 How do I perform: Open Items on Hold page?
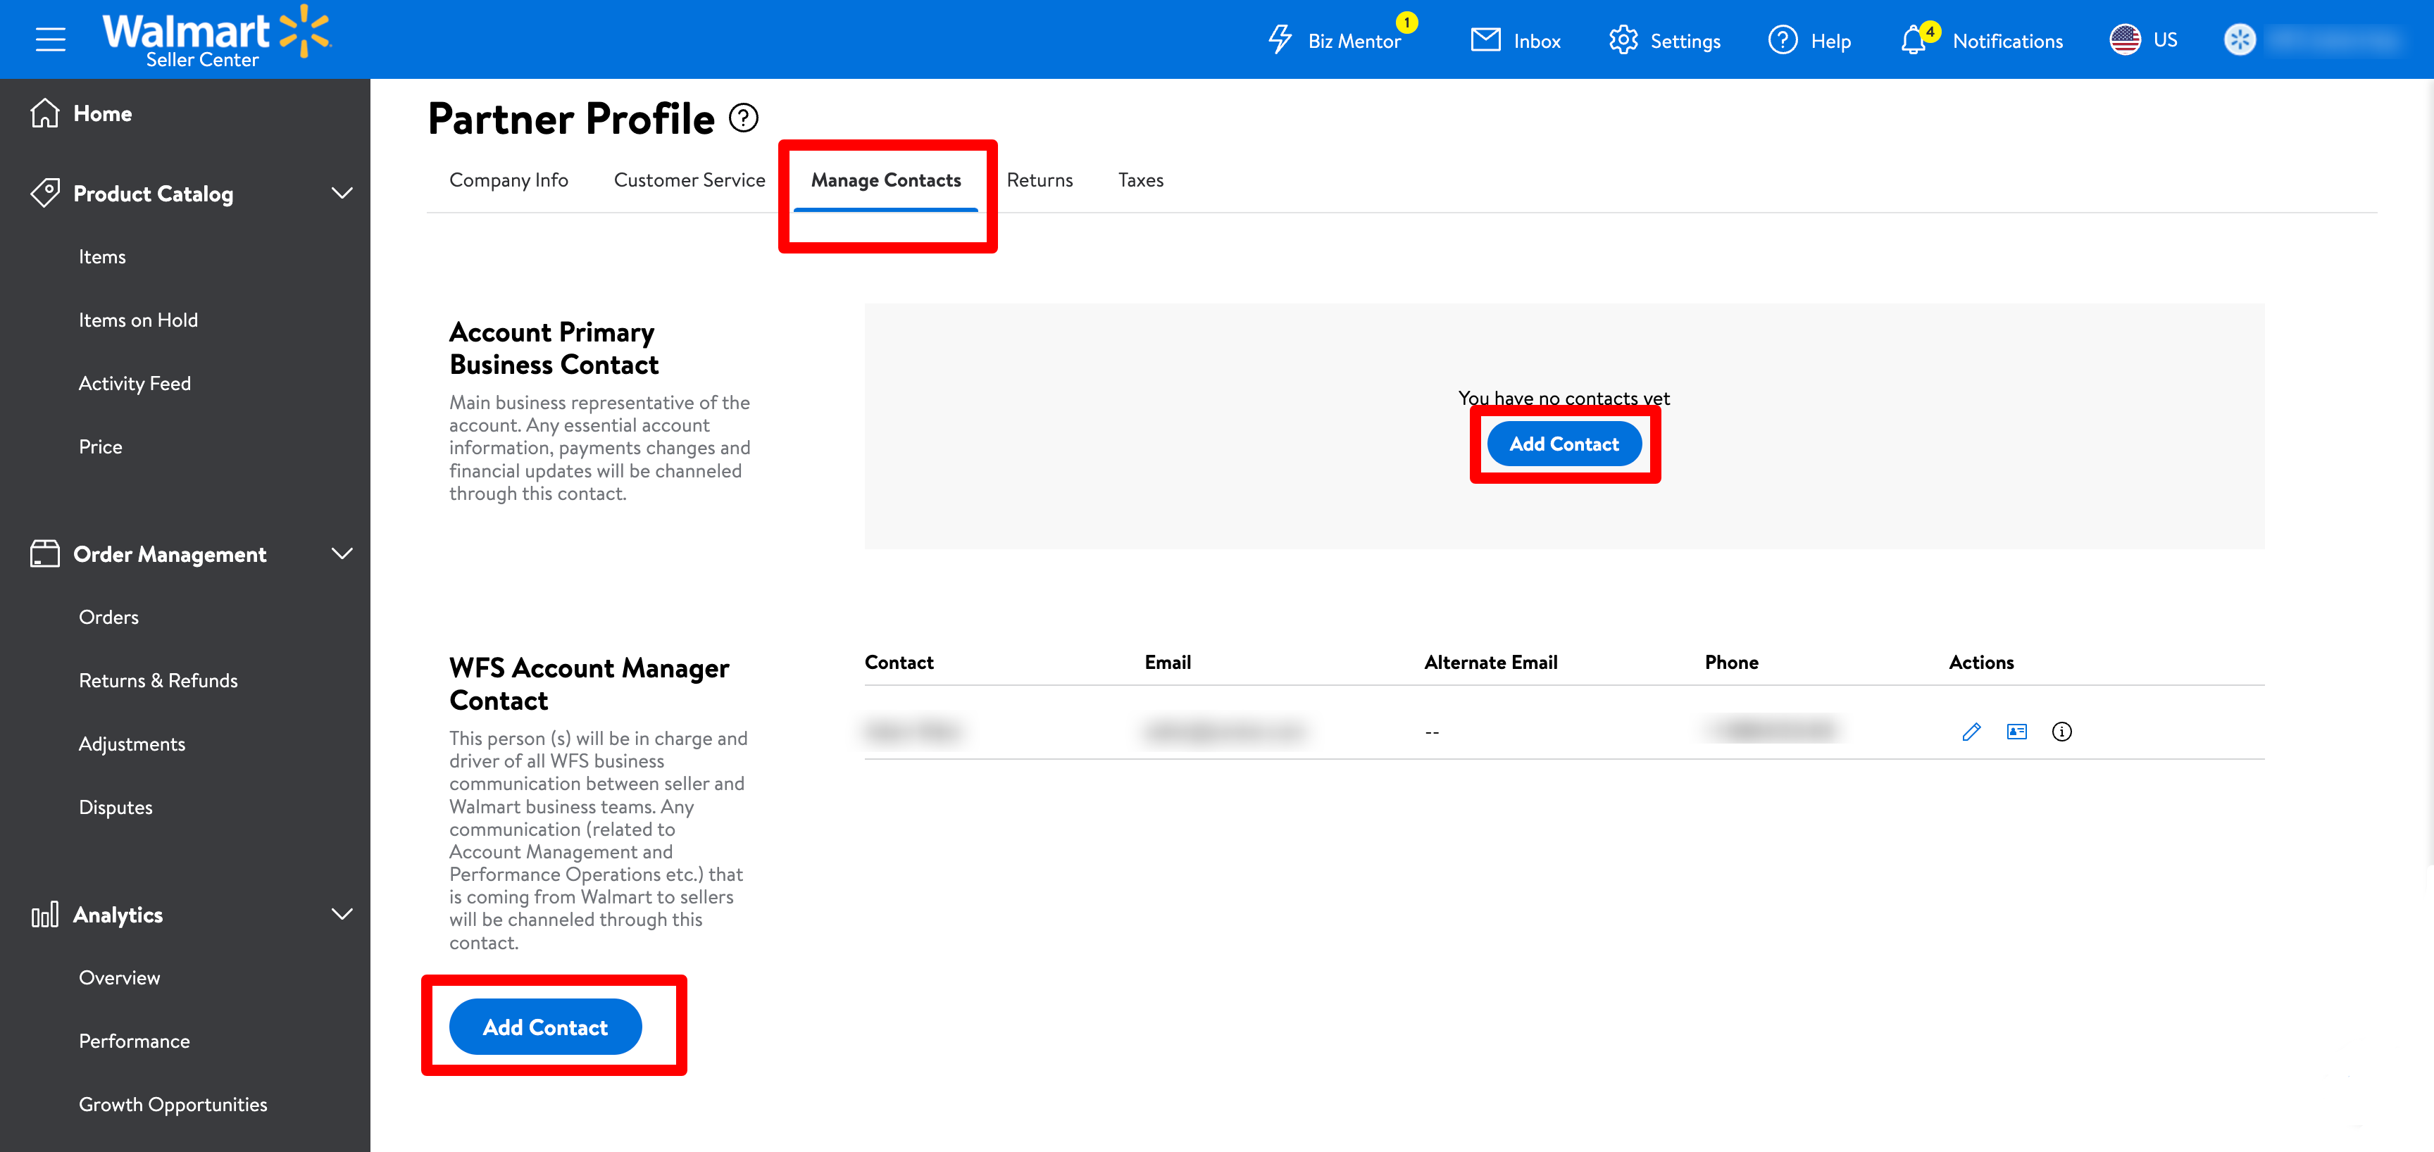(x=138, y=320)
